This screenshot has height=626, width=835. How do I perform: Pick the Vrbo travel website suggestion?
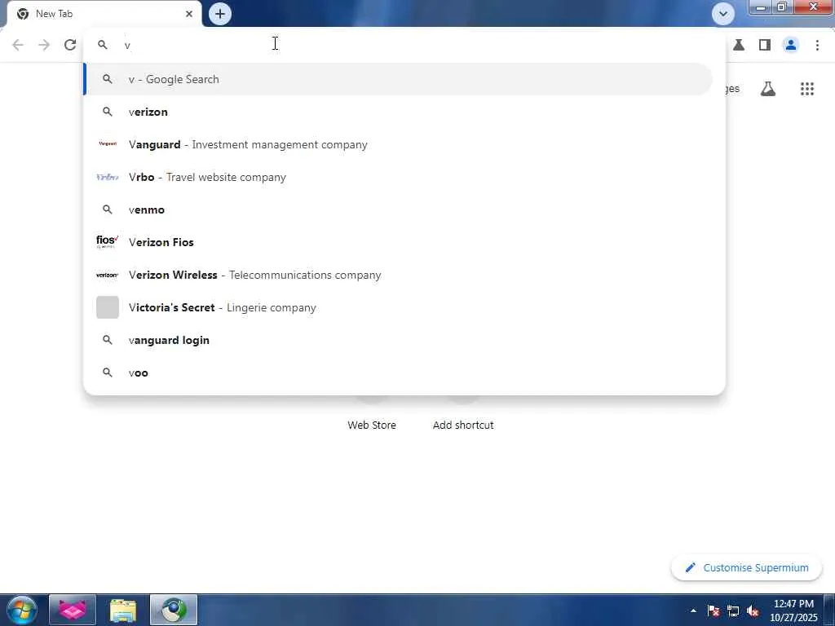(x=398, y=177)
